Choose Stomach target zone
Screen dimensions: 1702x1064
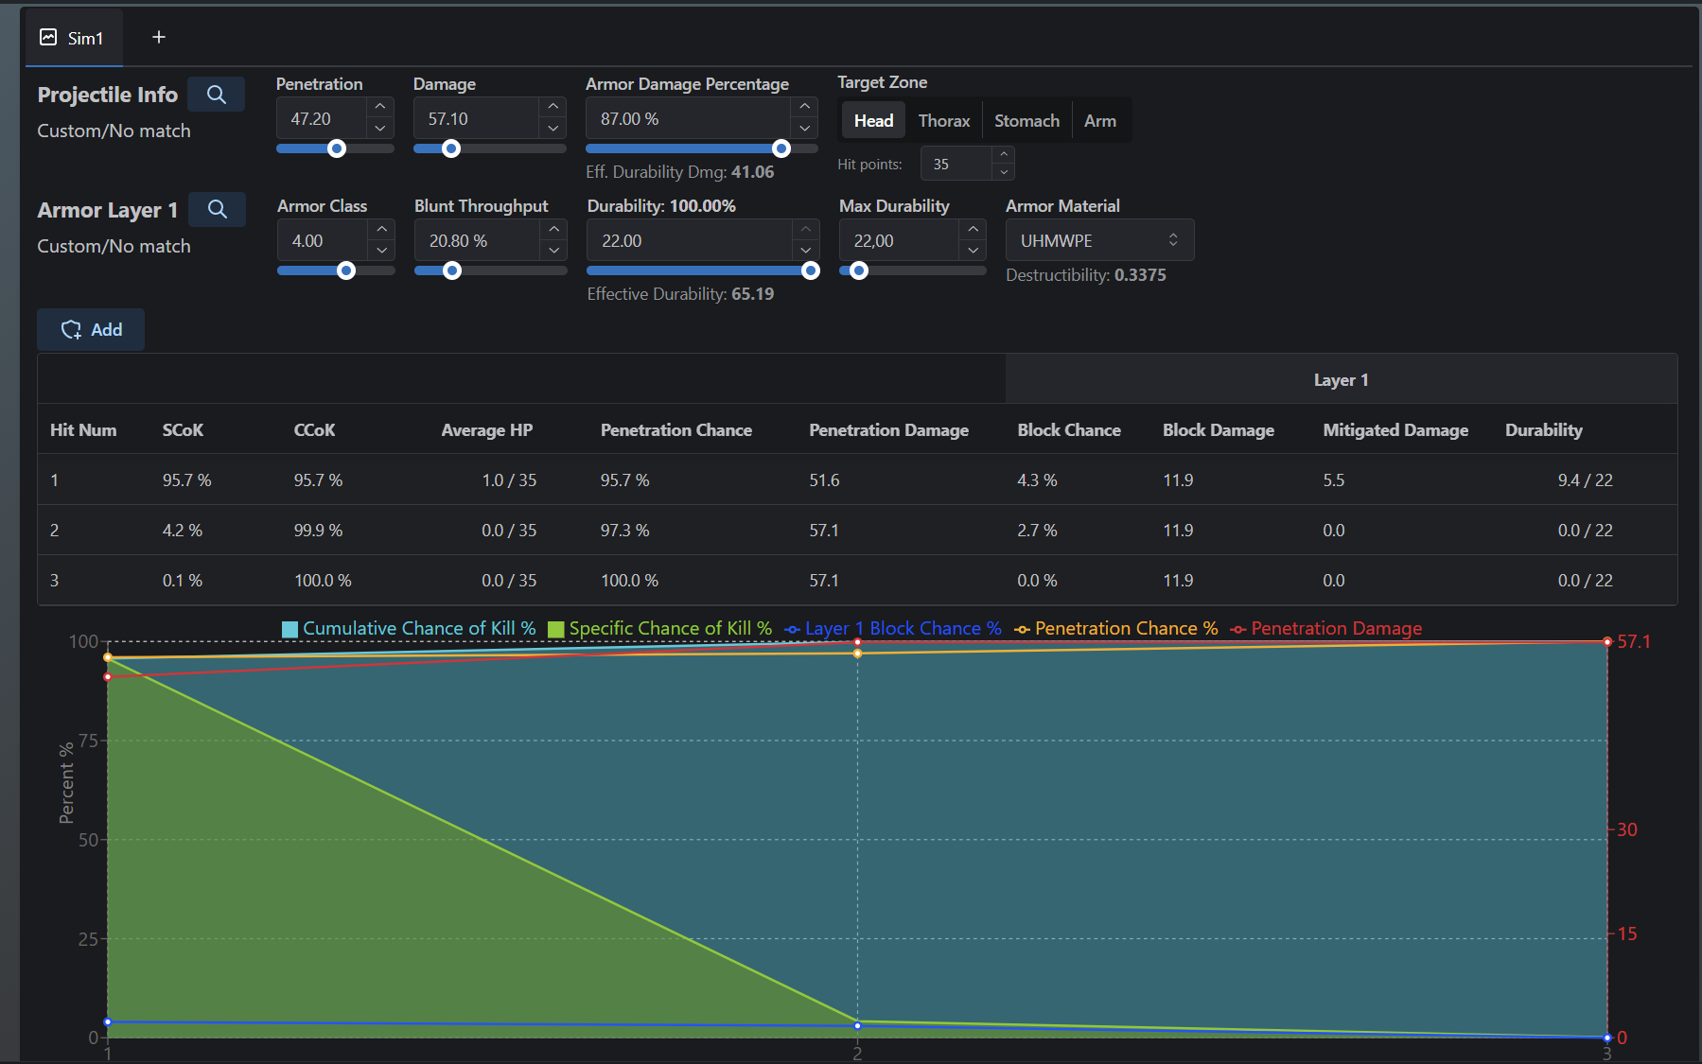click(x=1026, y=121)
